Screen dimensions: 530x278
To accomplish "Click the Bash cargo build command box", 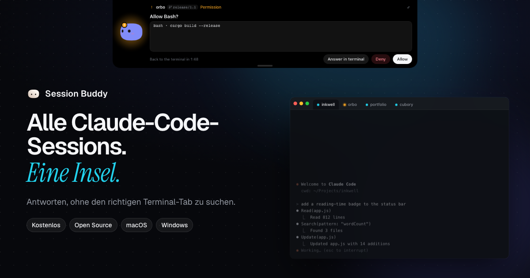I will (281, 36).
